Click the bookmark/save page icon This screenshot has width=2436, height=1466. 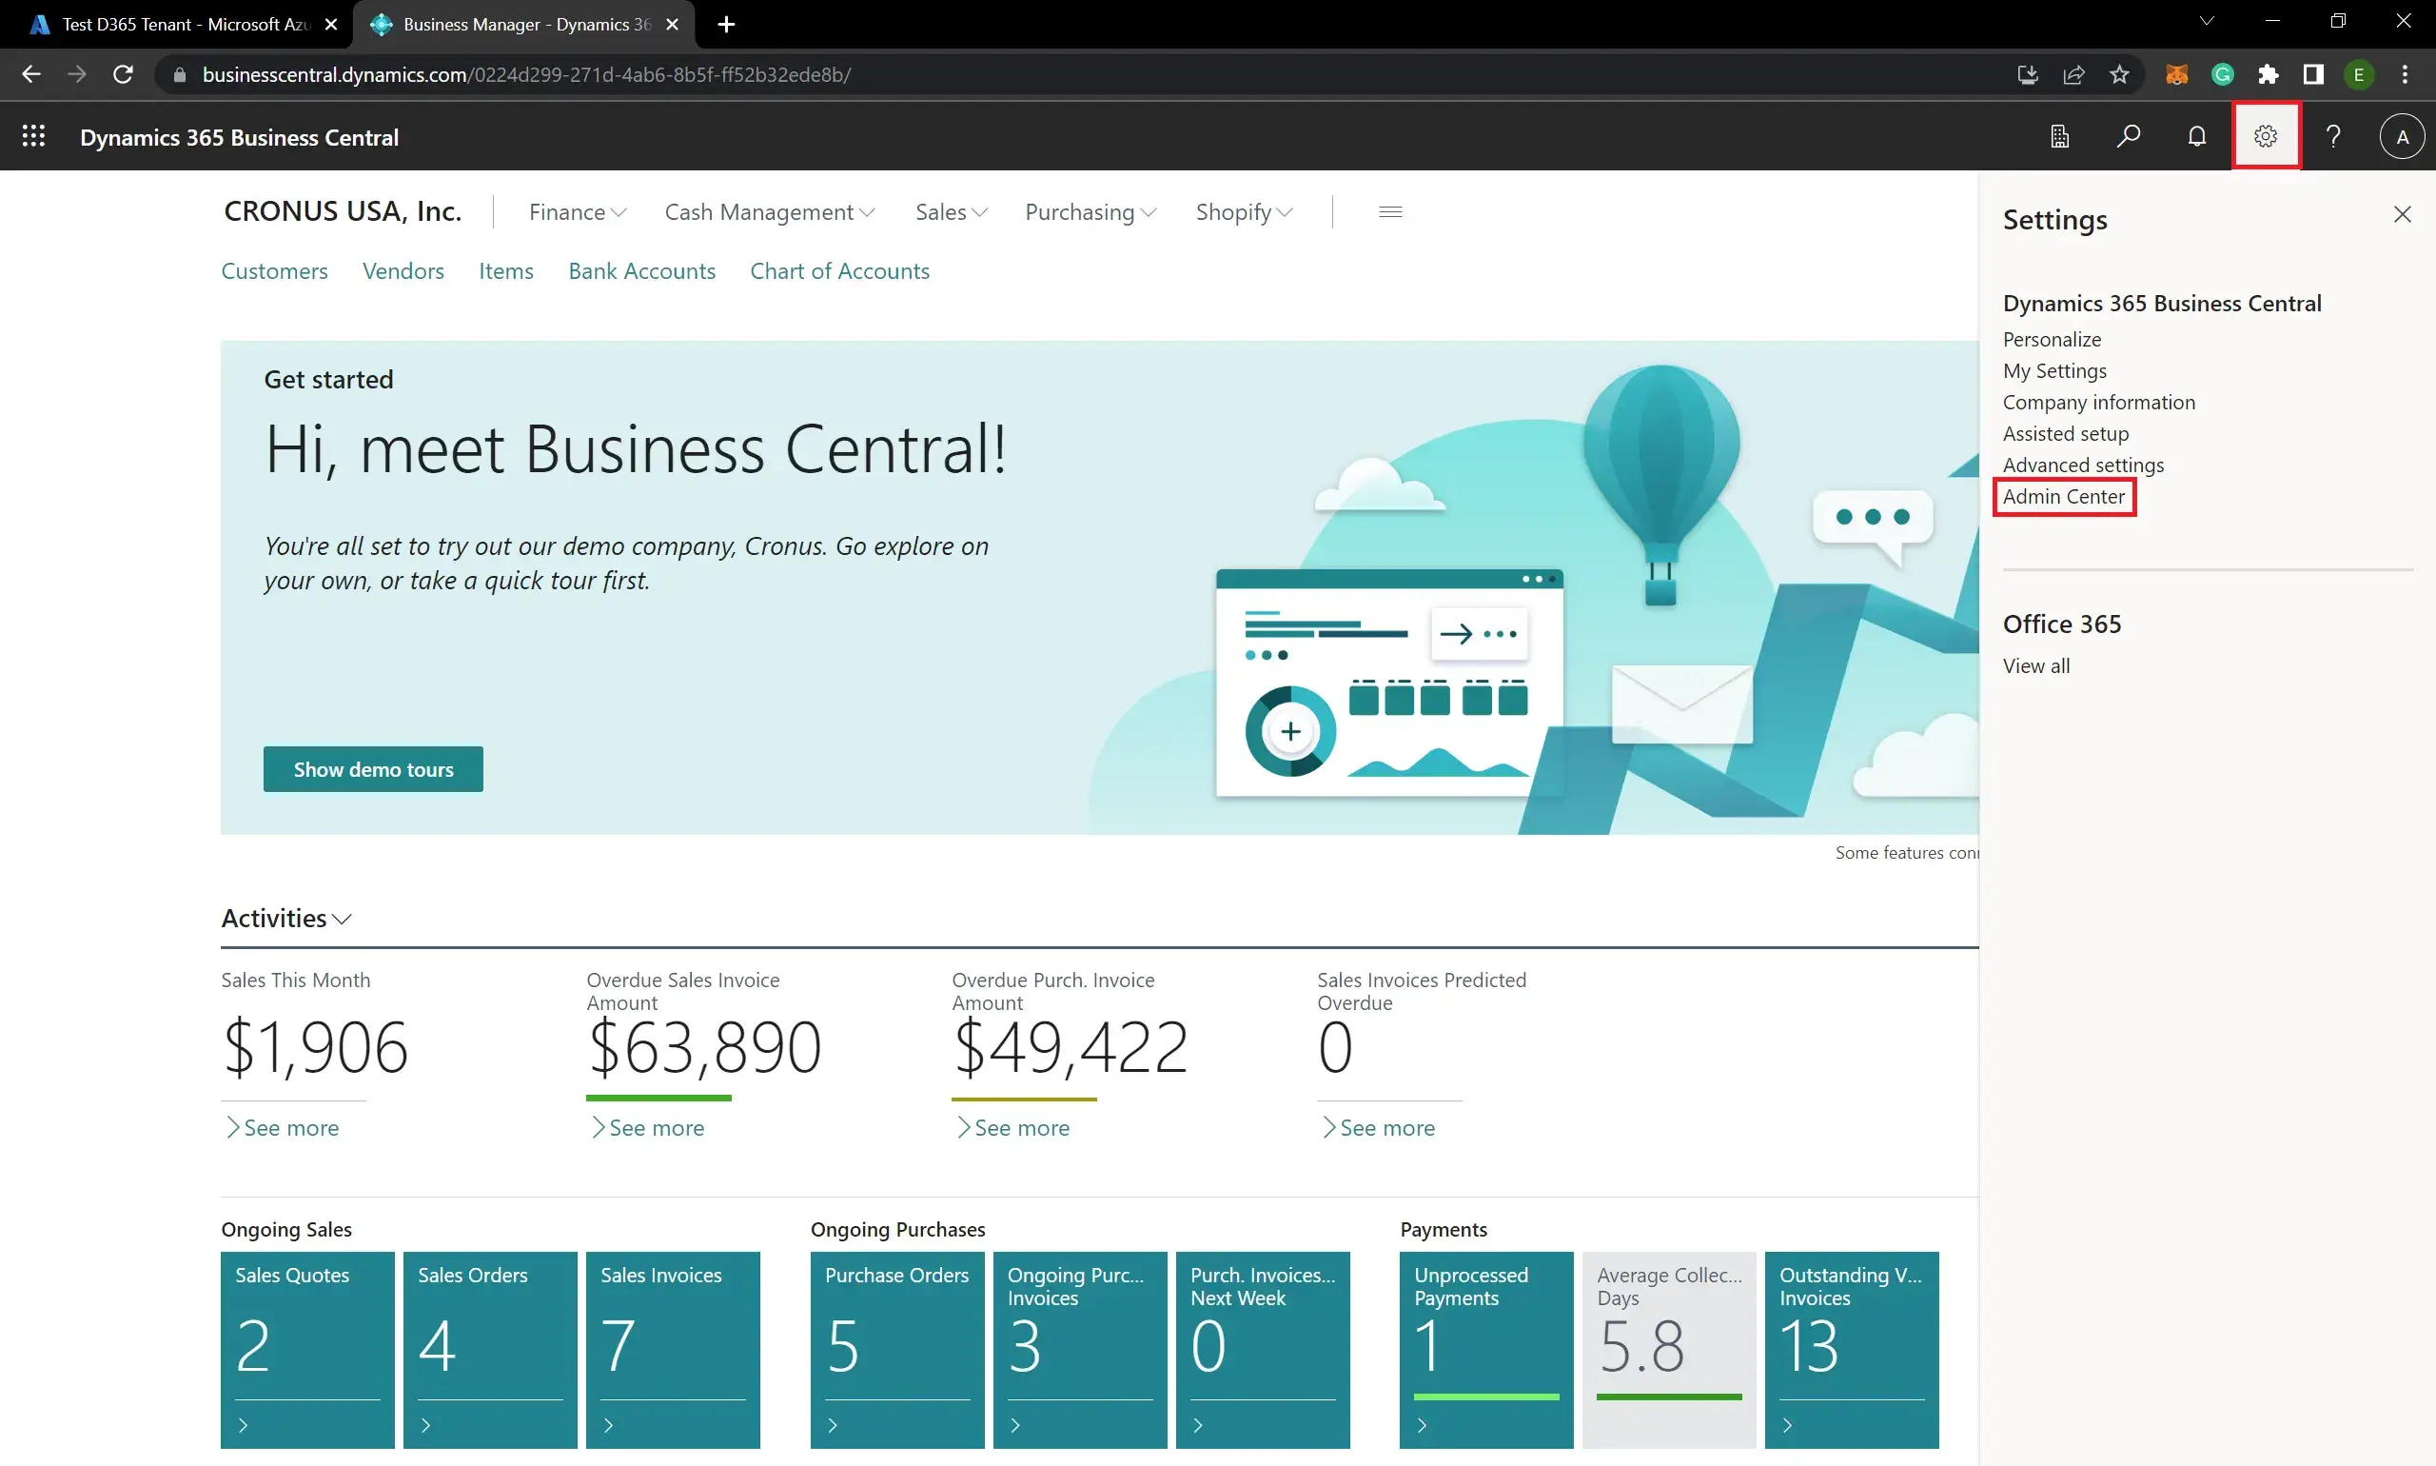coord(2119,73)
